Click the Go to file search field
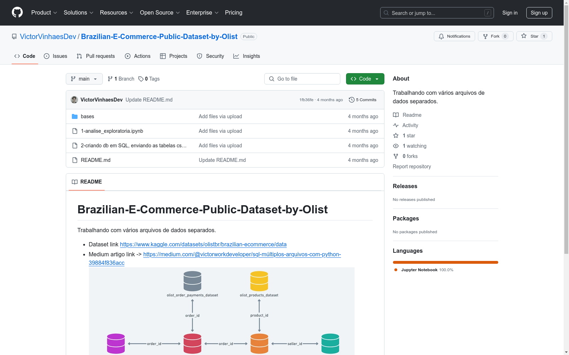Viewport: 569px width, 355px height. (302, 79)
